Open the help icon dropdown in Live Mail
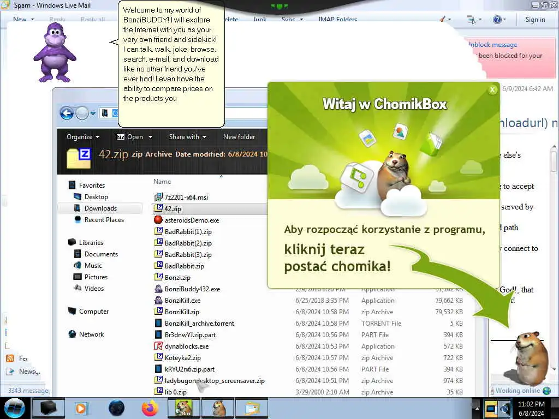 pyautogui.click(x=499, y=20)
